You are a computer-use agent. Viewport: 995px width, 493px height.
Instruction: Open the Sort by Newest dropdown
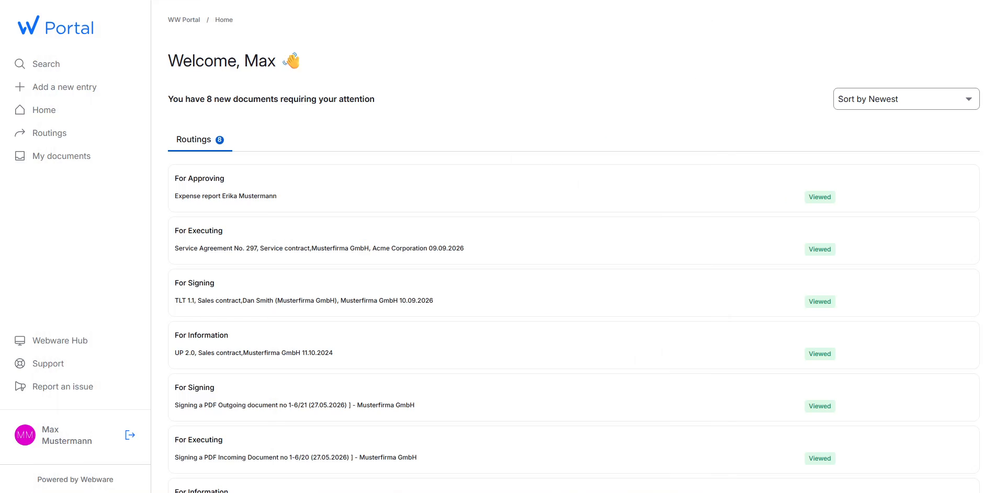906,99
